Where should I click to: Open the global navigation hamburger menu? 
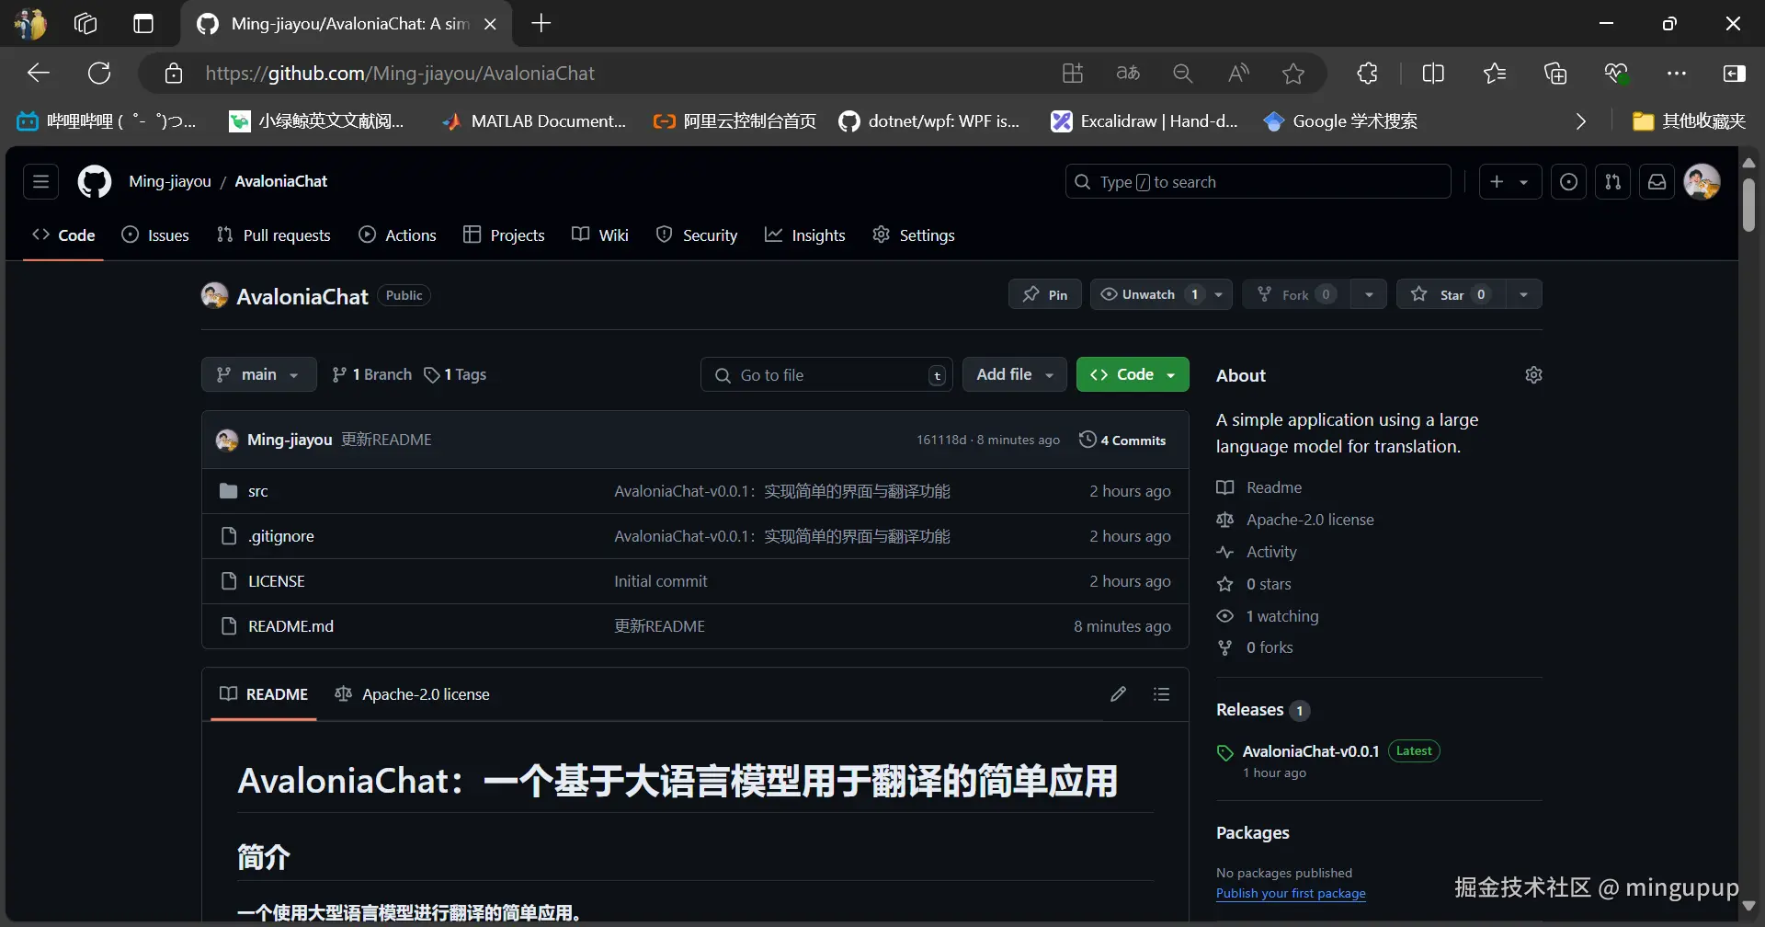pyautogui.click(x=40, y=182)
